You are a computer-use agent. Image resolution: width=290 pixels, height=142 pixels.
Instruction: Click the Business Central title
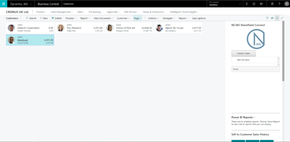coord(48,4)
